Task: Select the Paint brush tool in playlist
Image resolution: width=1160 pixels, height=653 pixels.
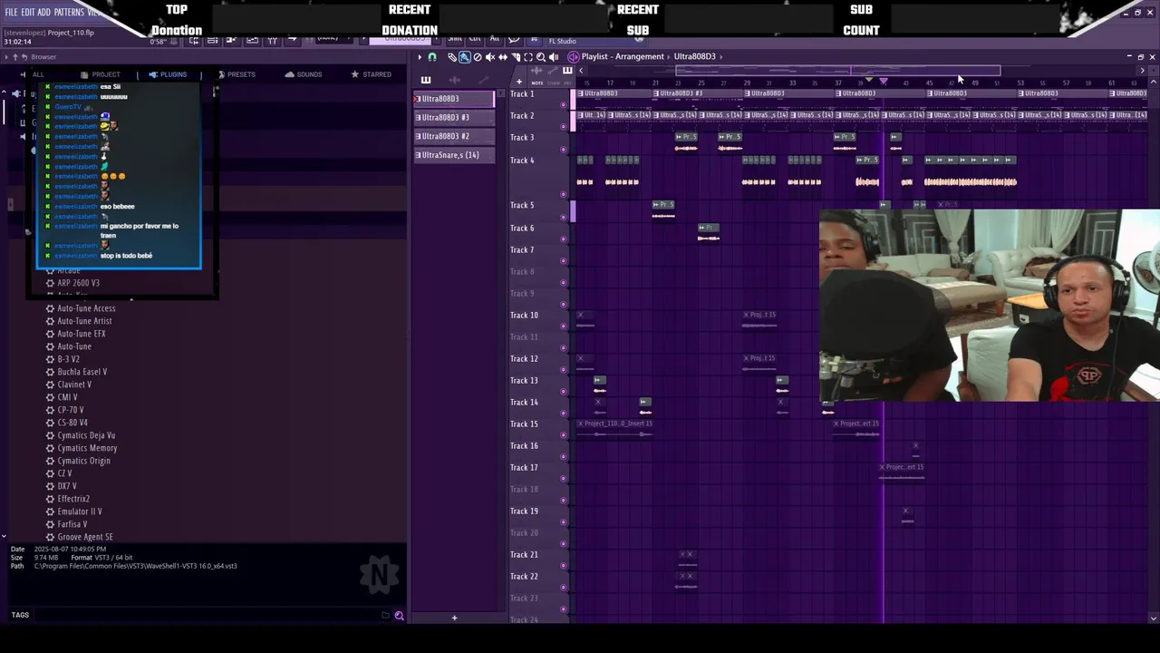Action: tap(465, 57)
